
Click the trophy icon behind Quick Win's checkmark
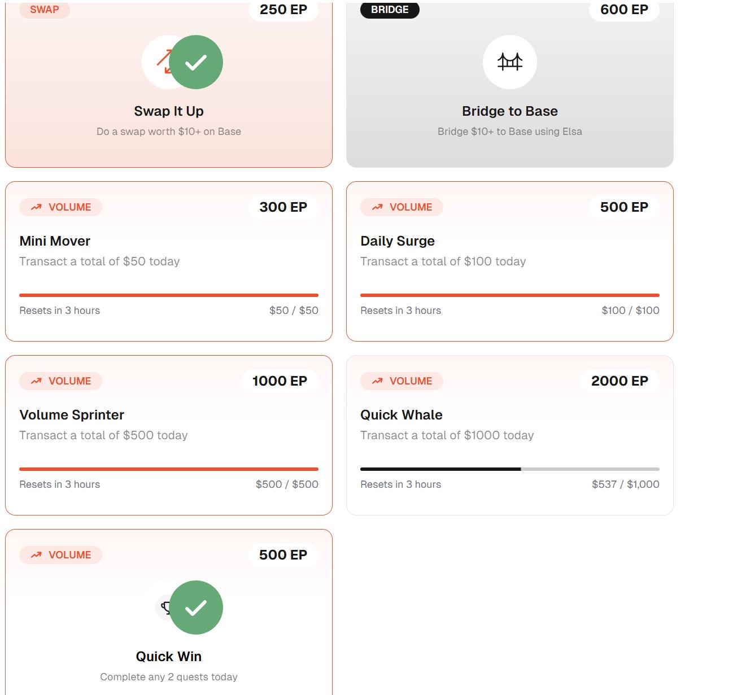pyautogui.click(x=164, y=607)
